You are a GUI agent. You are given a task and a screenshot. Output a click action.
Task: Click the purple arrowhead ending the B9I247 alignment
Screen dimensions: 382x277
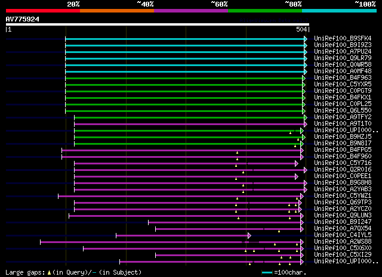(x=302, y=223)
